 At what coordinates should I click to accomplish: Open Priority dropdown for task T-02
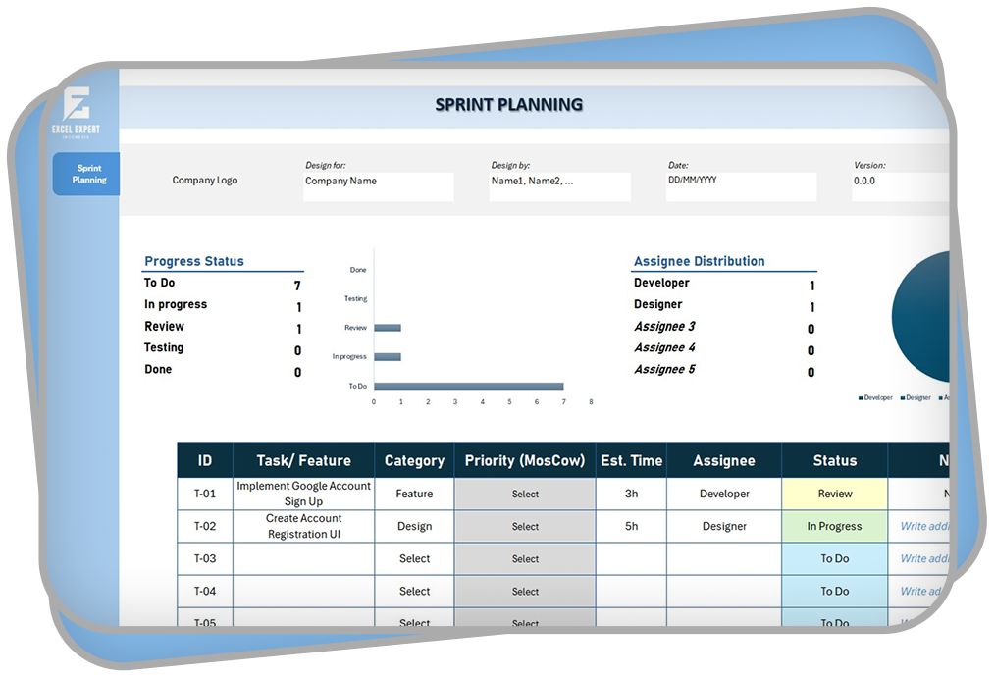click(525, 527)
